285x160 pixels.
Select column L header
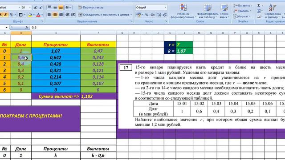184,33
